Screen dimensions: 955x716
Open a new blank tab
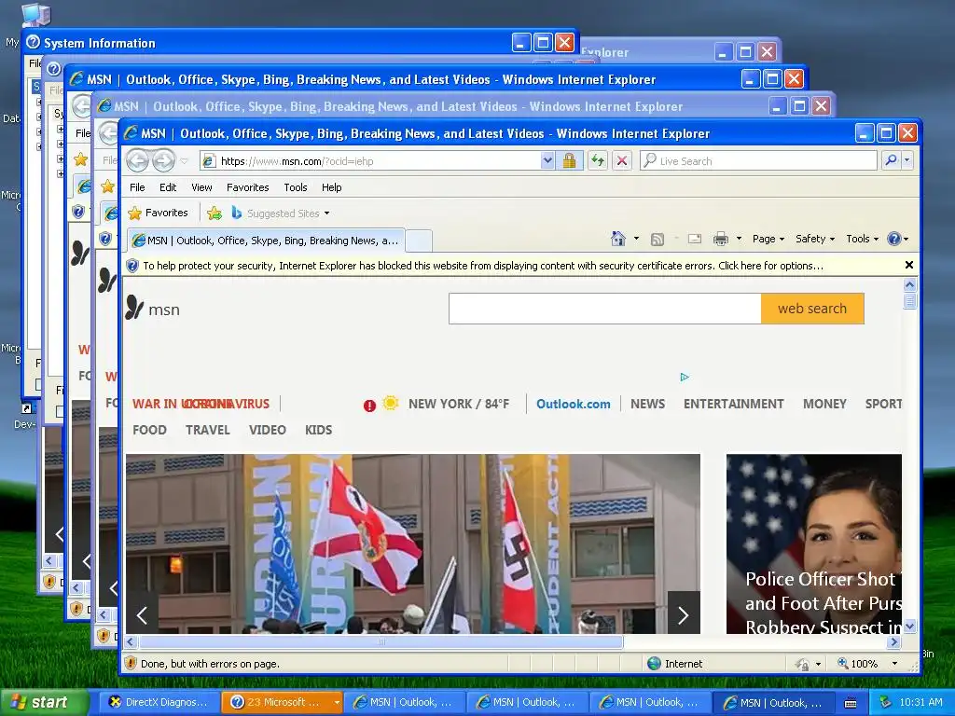419,241
